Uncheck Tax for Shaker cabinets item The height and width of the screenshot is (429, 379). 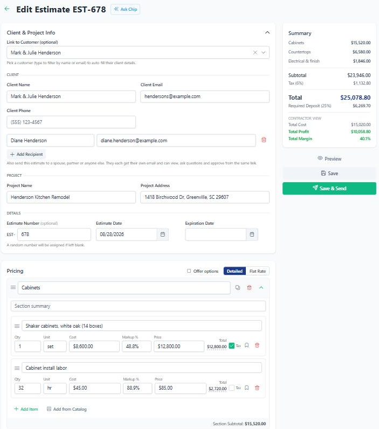click(231, 345)
